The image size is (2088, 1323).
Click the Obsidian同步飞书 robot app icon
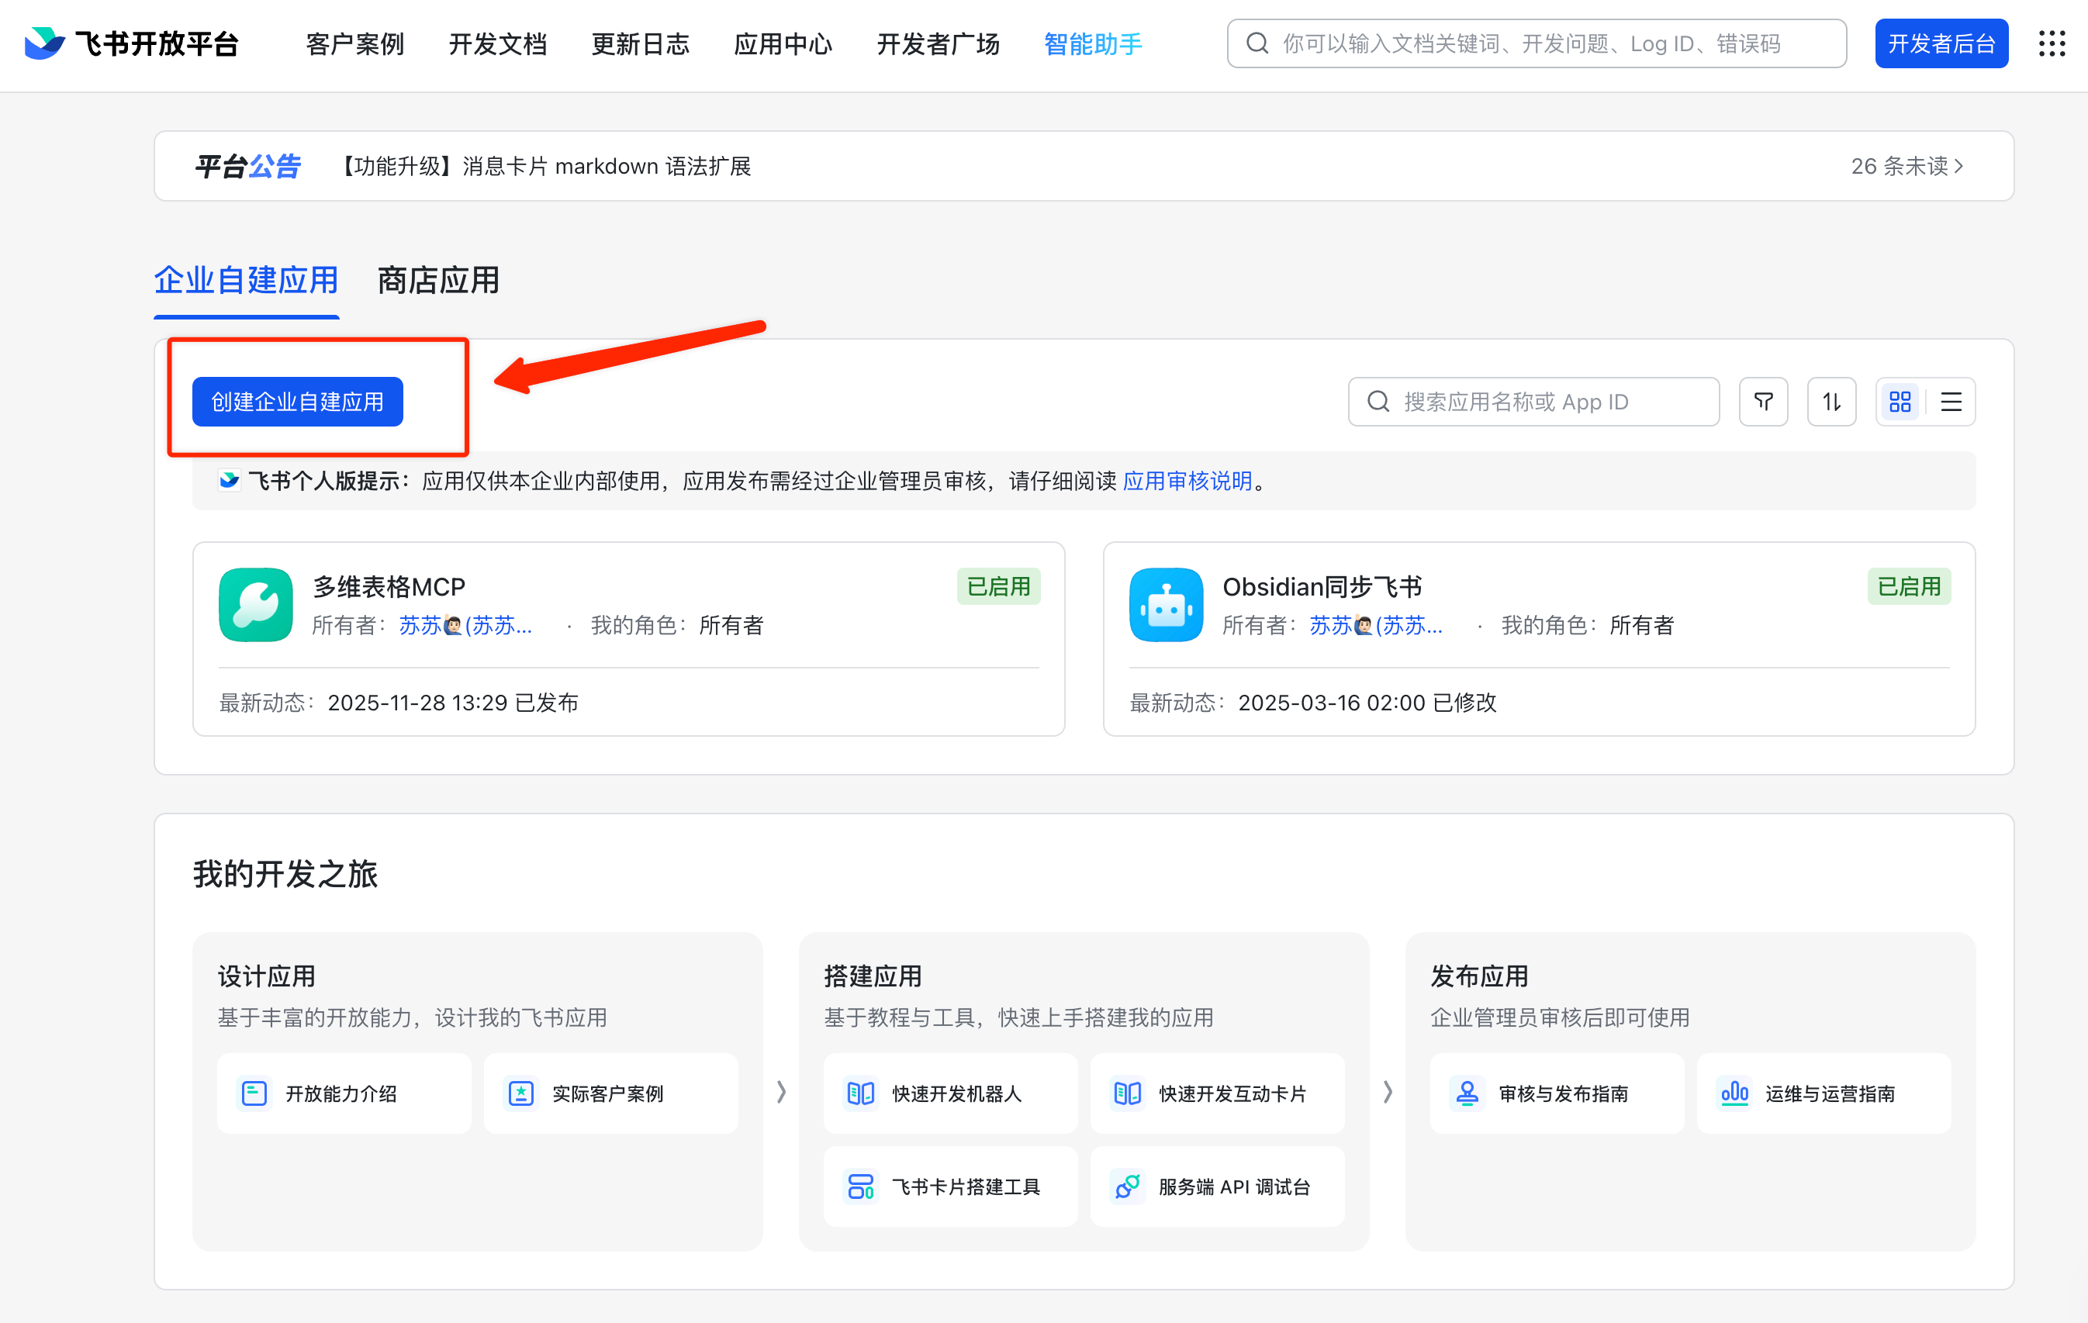coord(1166,604)
